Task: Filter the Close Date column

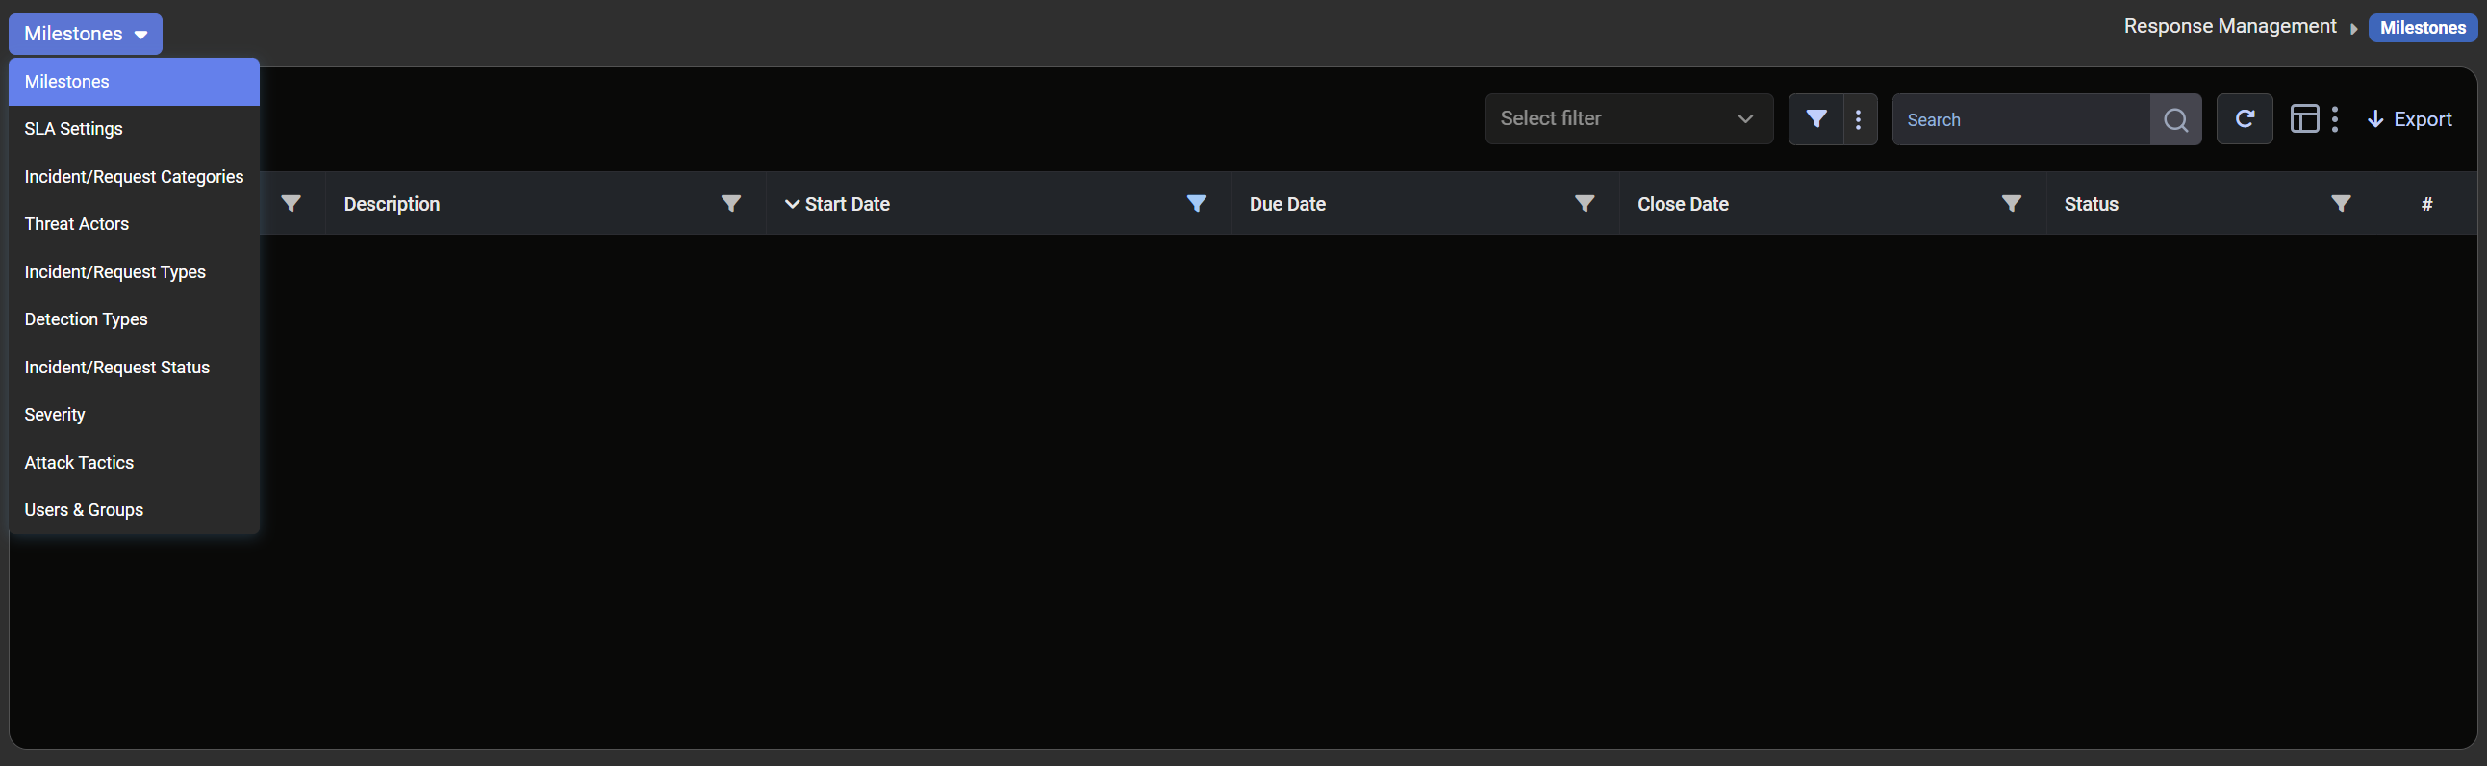Action: click(x=2011, y=204)
